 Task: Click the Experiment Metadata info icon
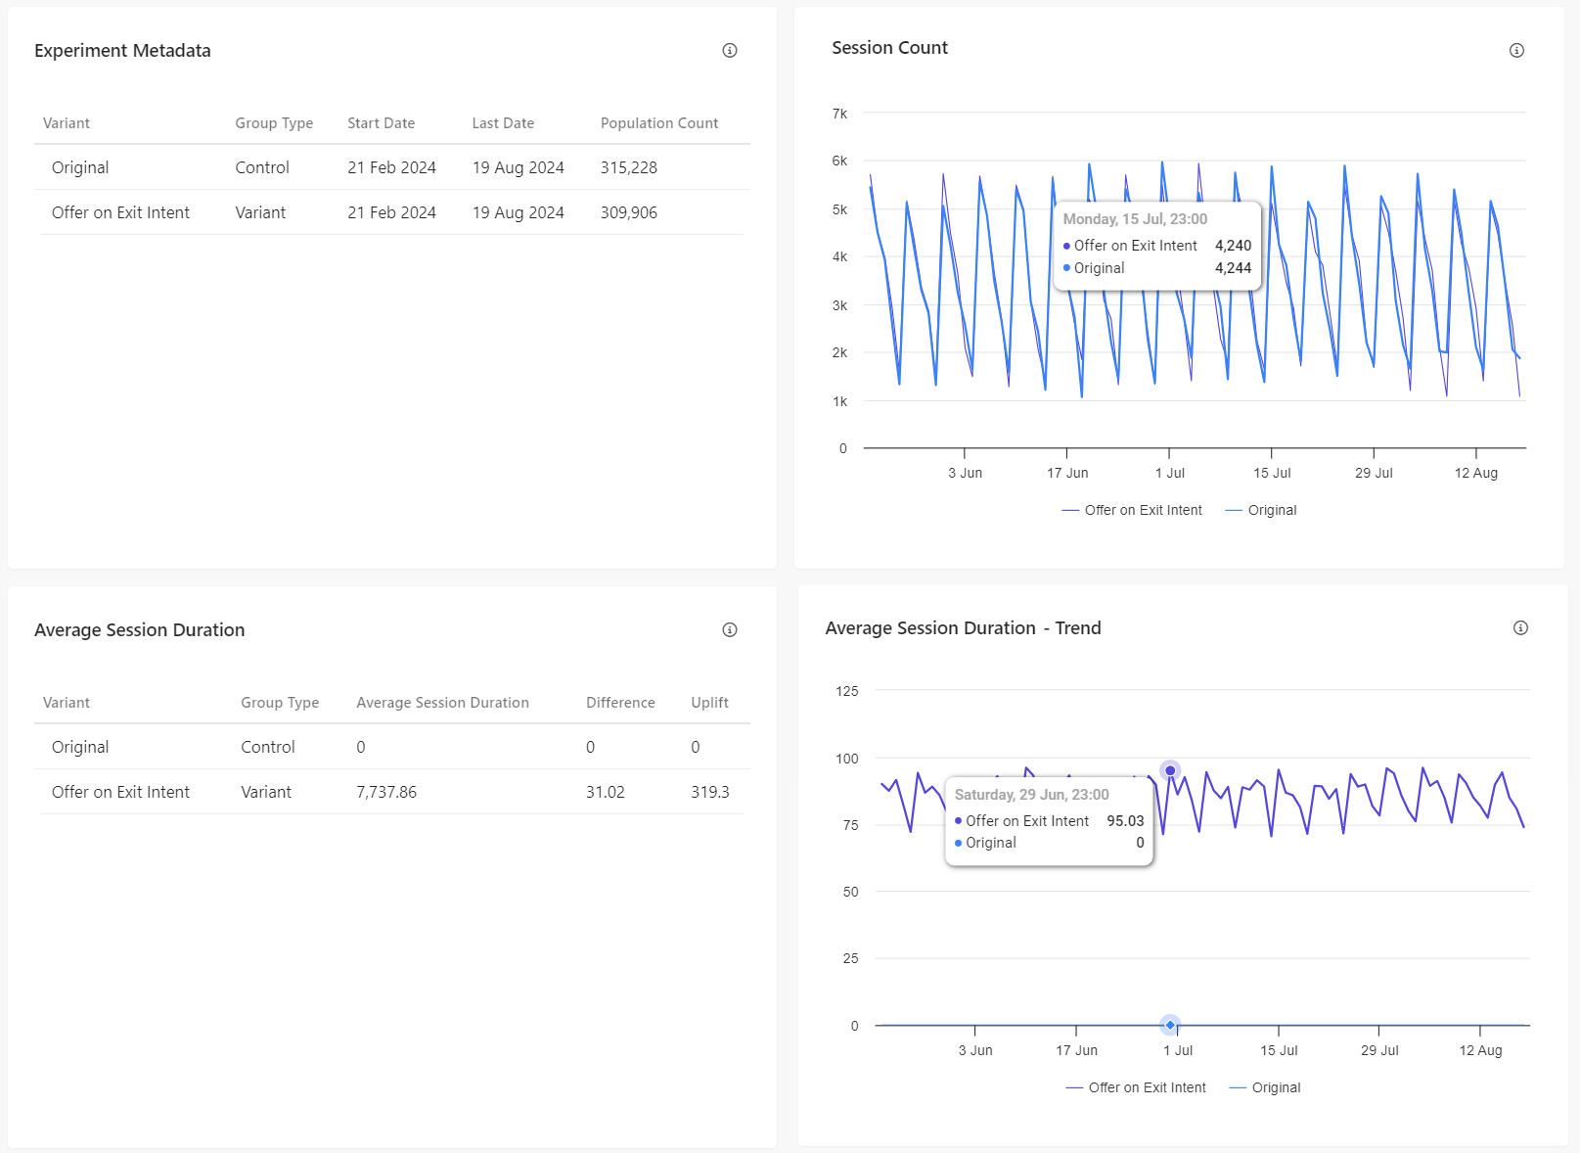pyautogui.click(x=730, y=51)
